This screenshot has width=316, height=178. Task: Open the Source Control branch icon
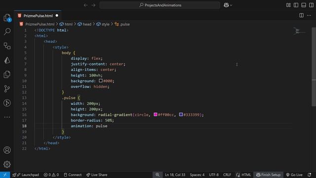(x=7, y=89)
